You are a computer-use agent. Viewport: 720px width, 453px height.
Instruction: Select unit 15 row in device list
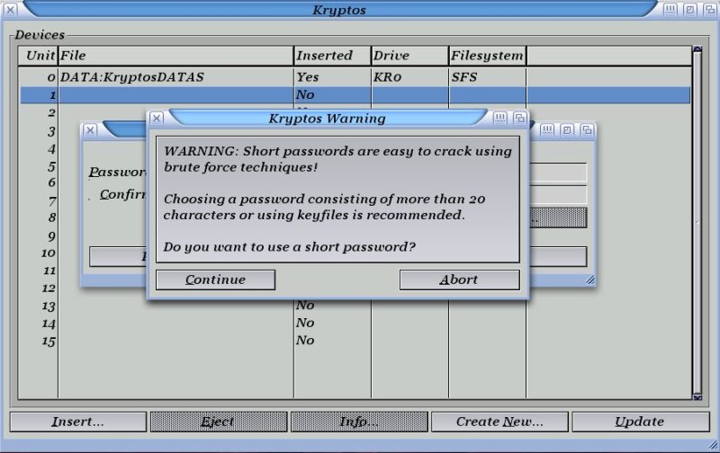pos(355,341)
